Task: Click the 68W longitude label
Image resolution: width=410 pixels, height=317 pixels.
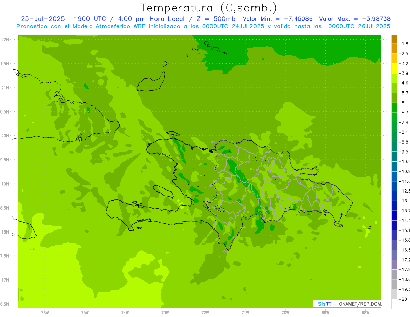Action: pyautogui.click(x=365, y=312)
